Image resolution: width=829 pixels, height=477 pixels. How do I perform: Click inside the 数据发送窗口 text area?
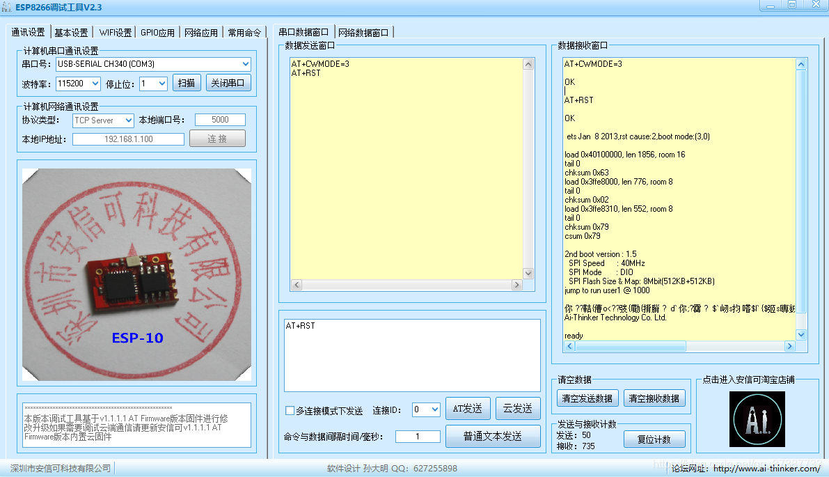(x=406, y=168)
